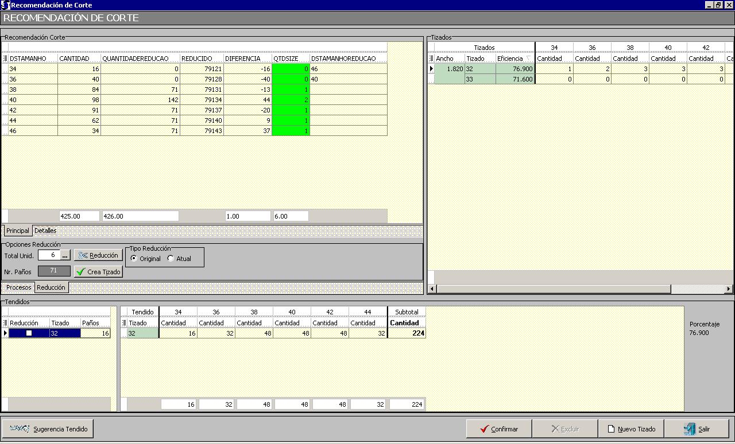Screen dimensions: 735x444
Task: Open the Total Unid. ellipsis picker
Action: (x=65, y=255)
